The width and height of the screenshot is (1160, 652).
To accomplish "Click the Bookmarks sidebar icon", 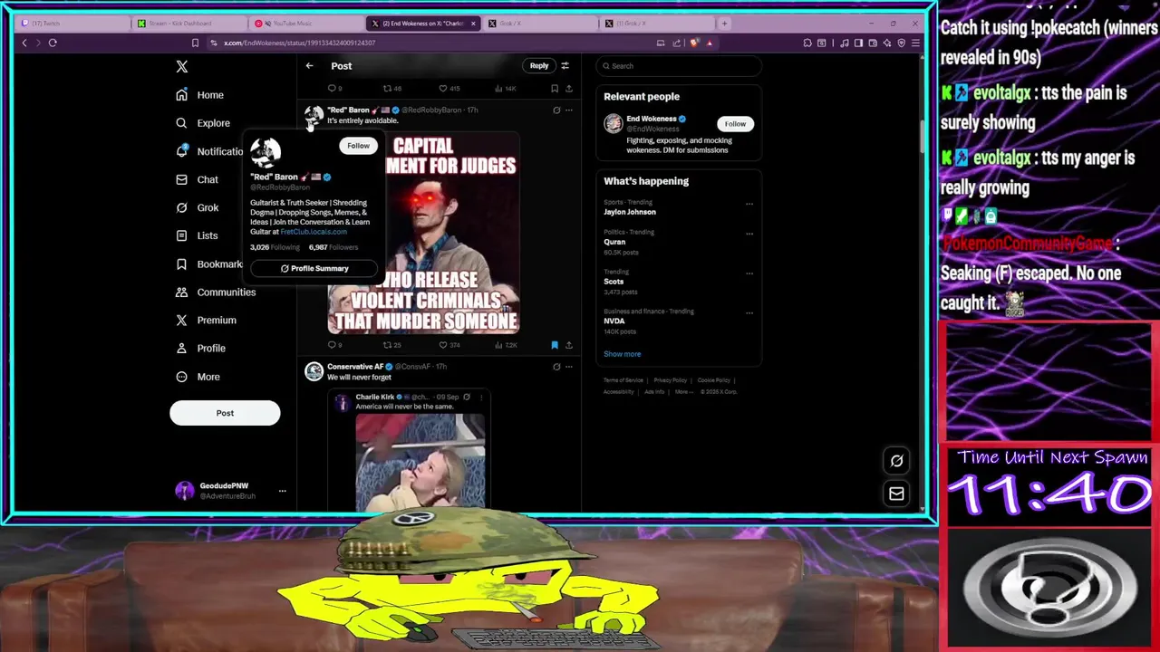I will [x=182, y=264].
